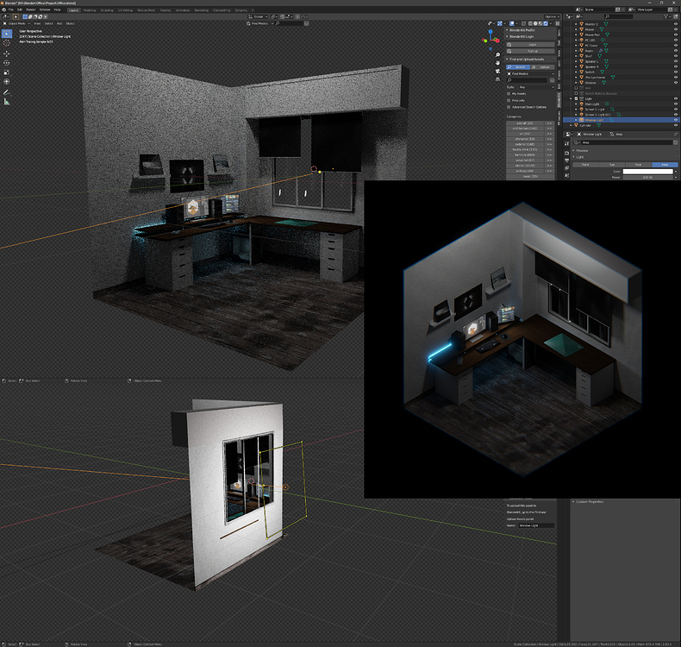Hide Speaker L via its eye icon
The image size is (681, 647).
675,61
